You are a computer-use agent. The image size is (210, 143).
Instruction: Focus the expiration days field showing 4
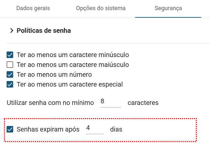[95, 129]
